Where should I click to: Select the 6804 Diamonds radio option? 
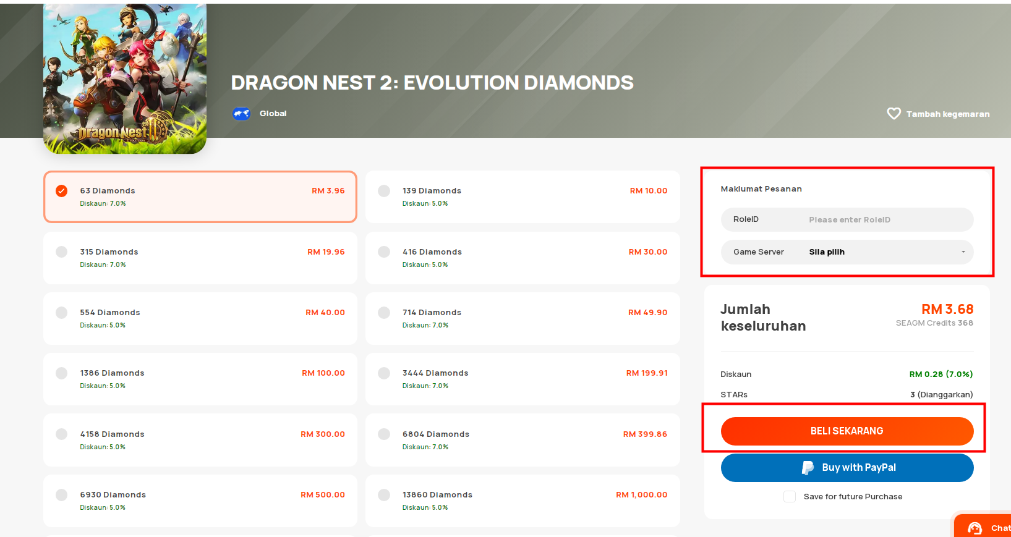[384, 434]
